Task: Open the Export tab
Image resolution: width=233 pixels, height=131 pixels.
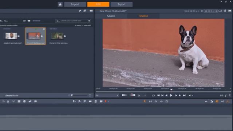Action: (121, 4)
